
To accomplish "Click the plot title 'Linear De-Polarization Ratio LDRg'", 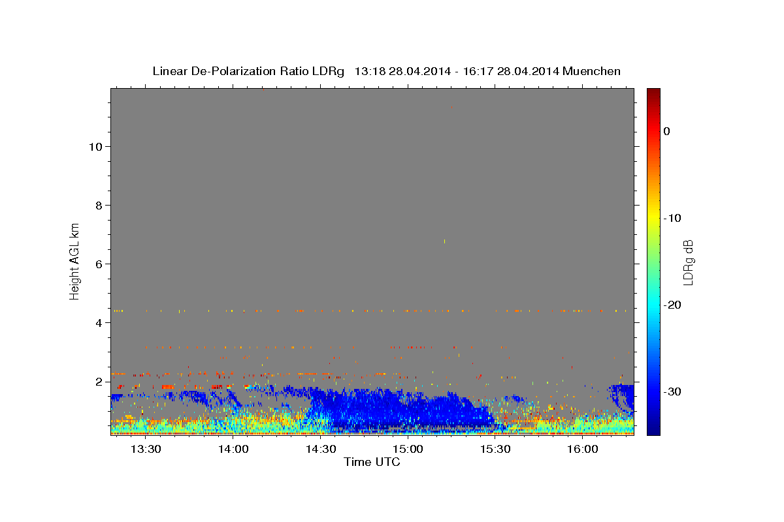I will tap(248, 71).
